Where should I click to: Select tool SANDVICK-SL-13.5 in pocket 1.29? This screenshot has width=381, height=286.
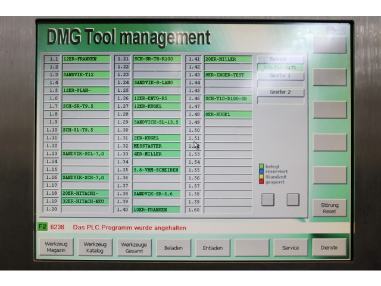point(157,122)
